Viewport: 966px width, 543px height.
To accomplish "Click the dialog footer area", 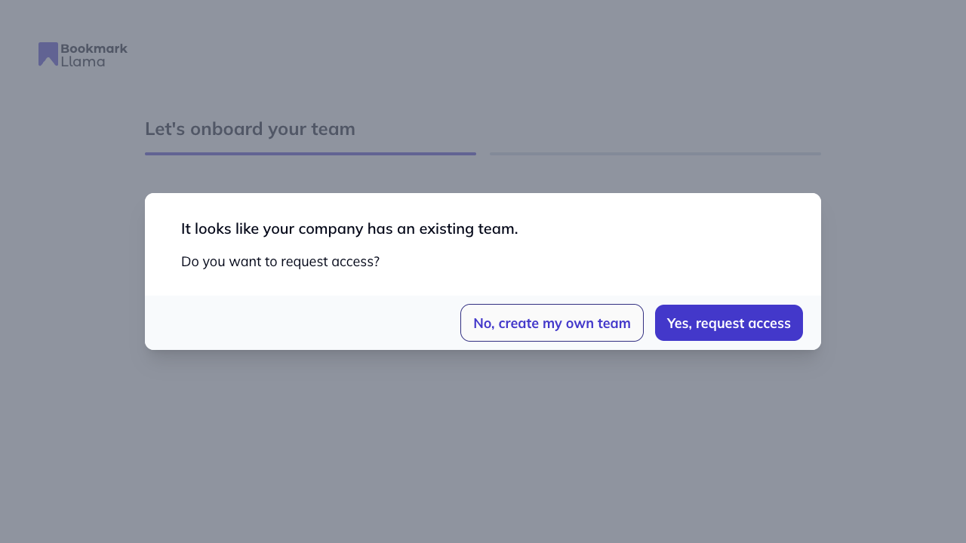I will coord(302,322).
